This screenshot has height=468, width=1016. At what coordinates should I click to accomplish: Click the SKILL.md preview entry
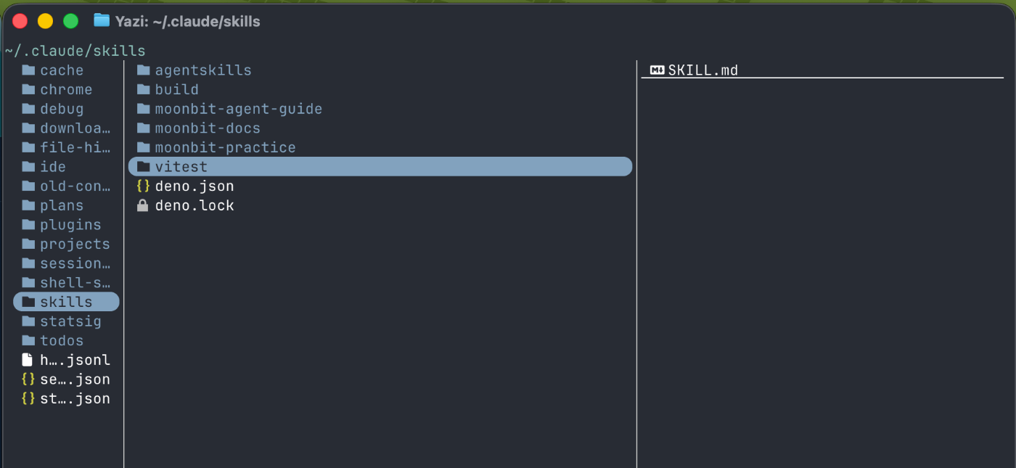pyautogui.click(x=702, y=70)
